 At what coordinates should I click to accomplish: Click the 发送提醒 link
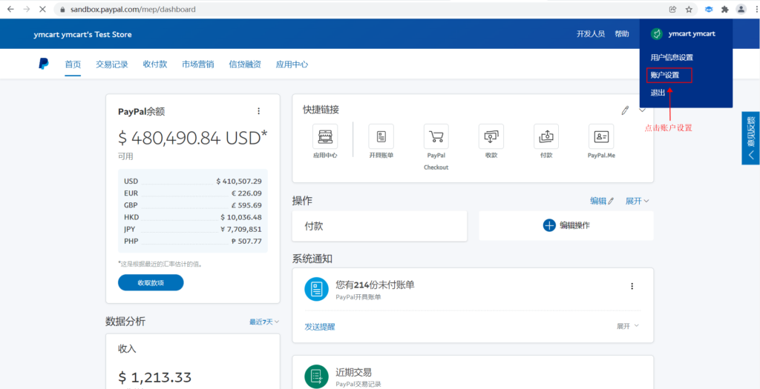tap(320, 327)
